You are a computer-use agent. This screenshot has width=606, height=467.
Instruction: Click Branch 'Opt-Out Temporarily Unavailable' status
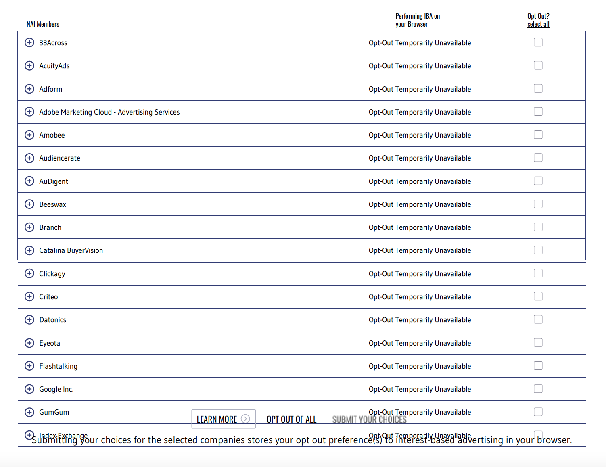[420, 227]
